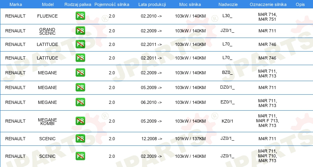The image size is (313, 167).
Task: Click the fuel icon in the MEGANE DZ0/1_ row
Action: click(80, 87)
